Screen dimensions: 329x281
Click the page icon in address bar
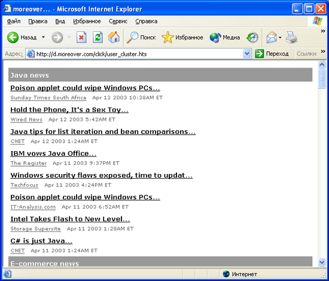31,54
